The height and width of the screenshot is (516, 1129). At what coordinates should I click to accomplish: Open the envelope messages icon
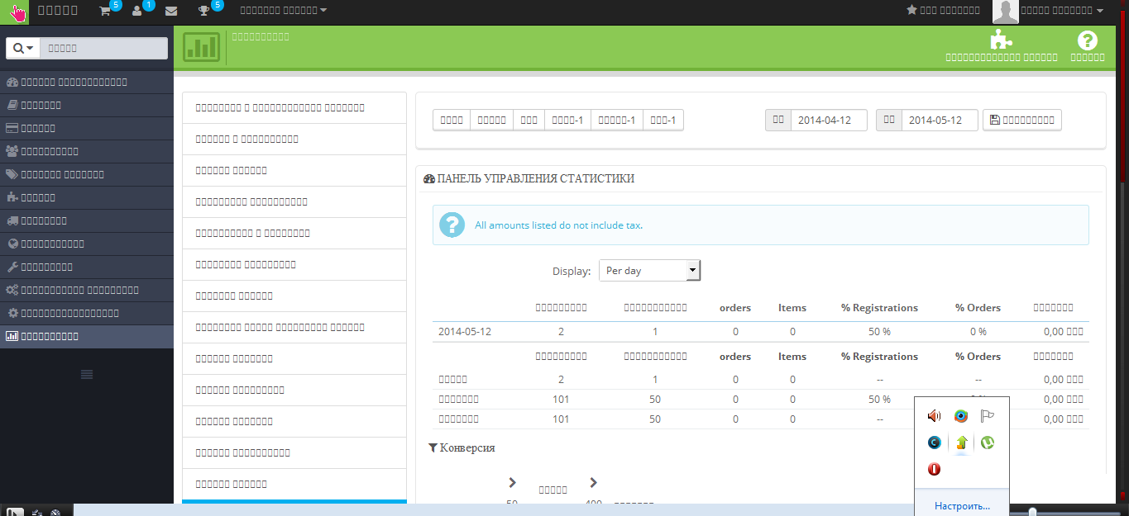[x=171, y=11]
